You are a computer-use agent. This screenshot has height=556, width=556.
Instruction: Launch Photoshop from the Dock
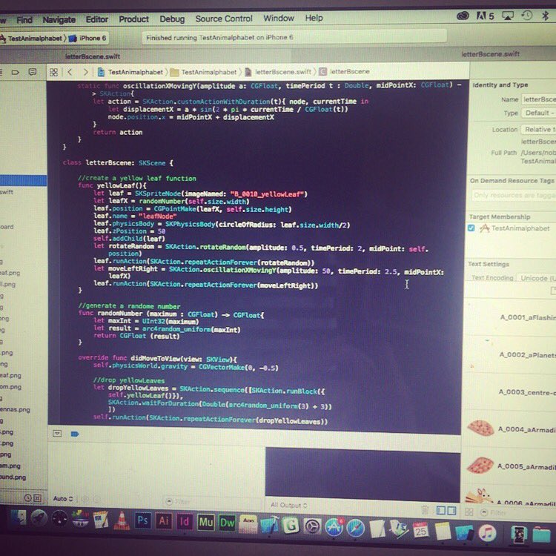coord(142,520)
